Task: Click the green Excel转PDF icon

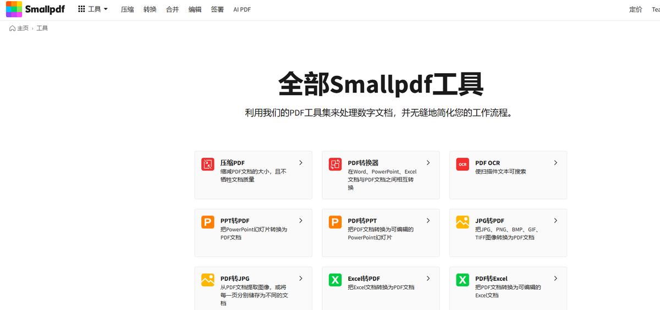Action: tap(335, 280)
